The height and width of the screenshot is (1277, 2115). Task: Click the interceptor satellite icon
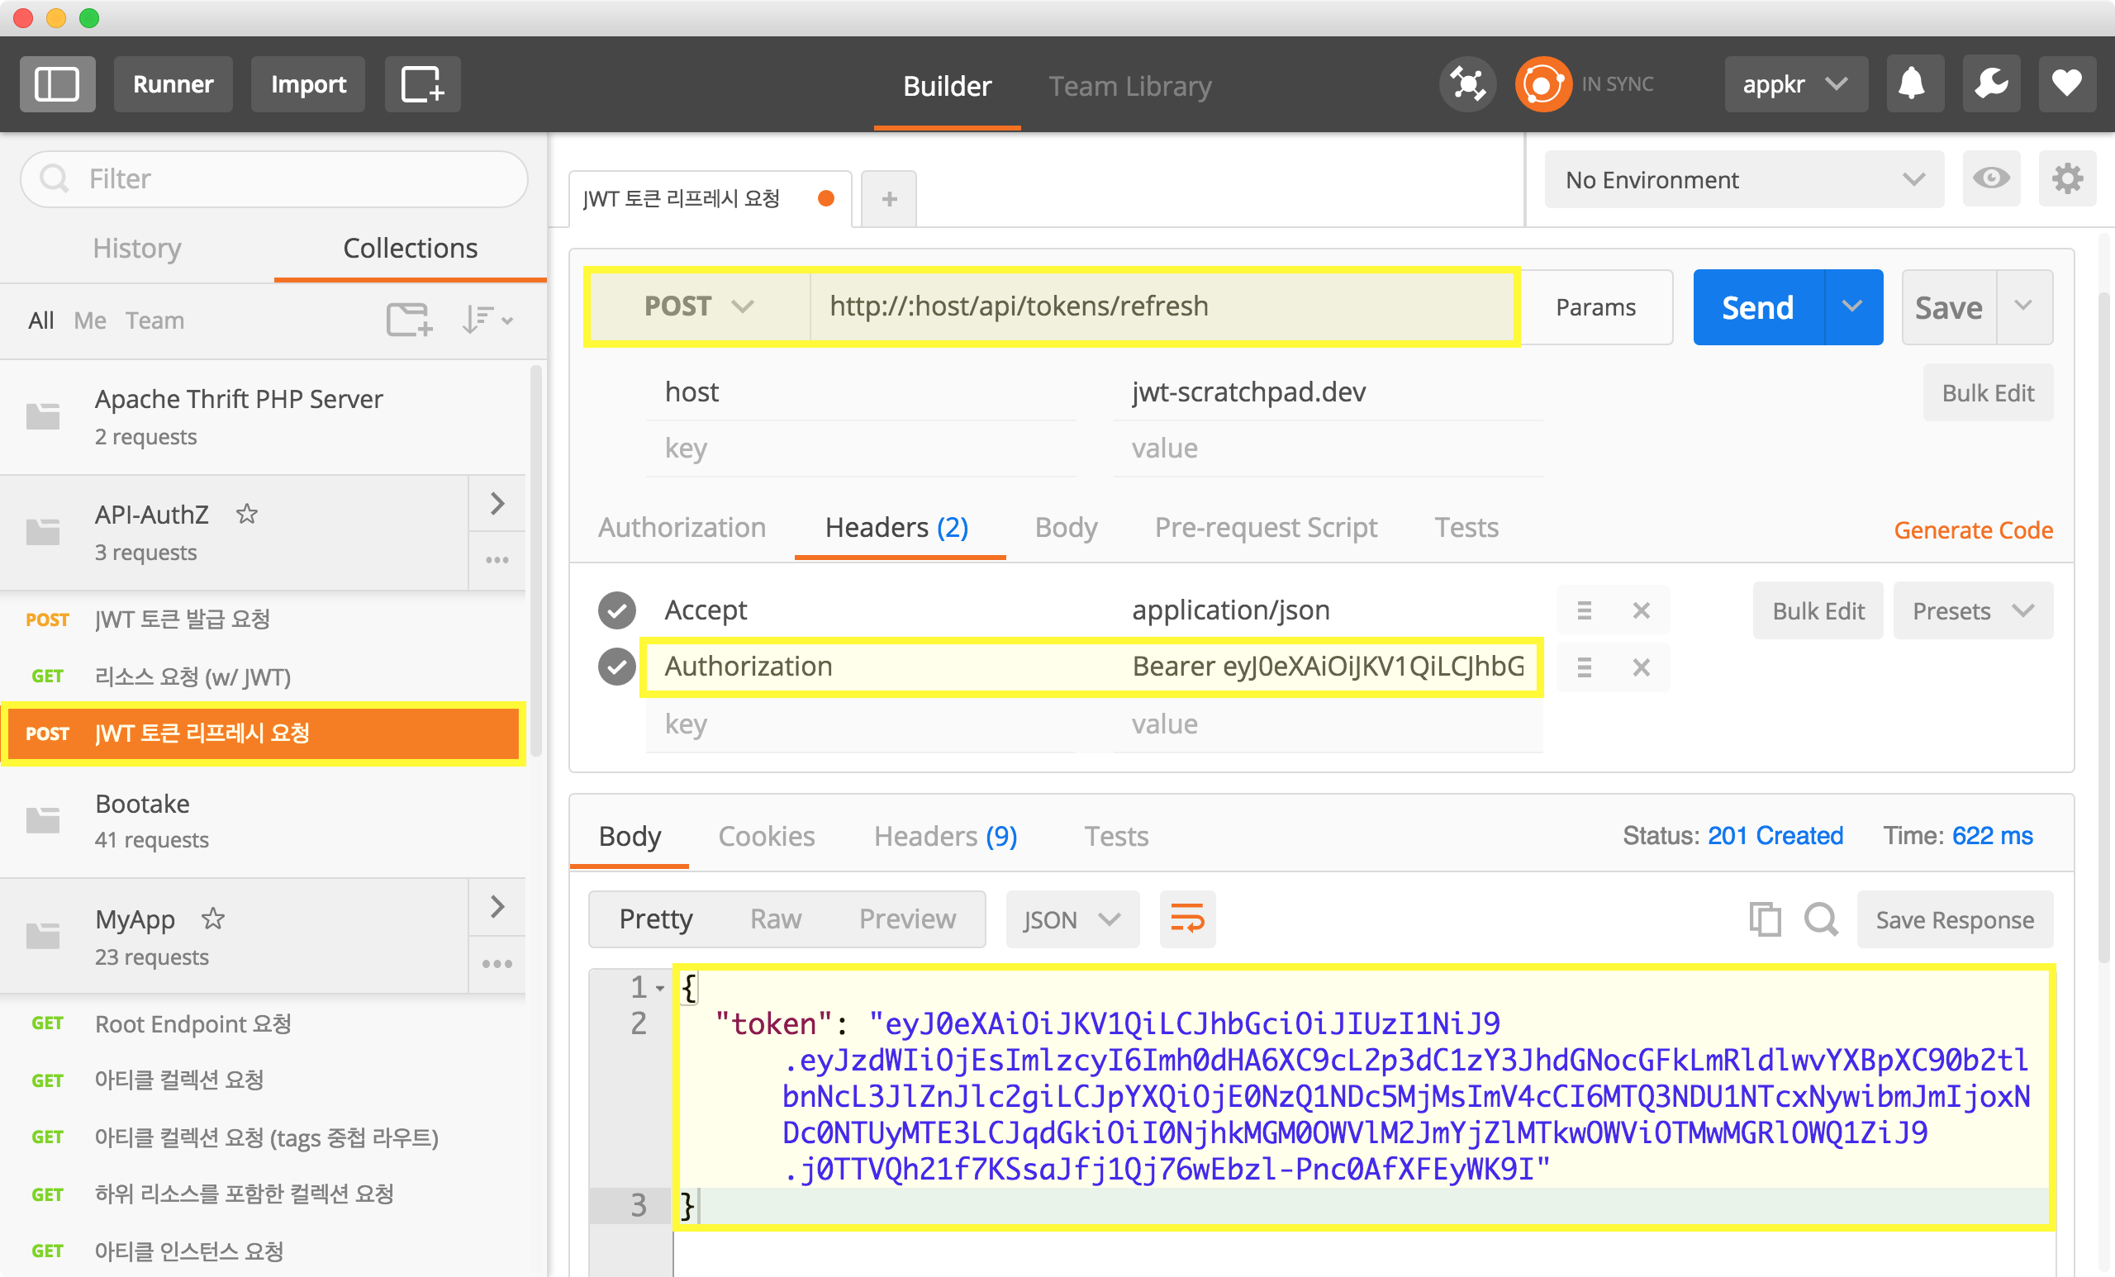[1467, 84]
